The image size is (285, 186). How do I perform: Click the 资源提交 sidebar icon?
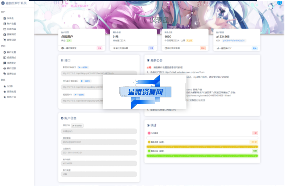pos(5,63)
